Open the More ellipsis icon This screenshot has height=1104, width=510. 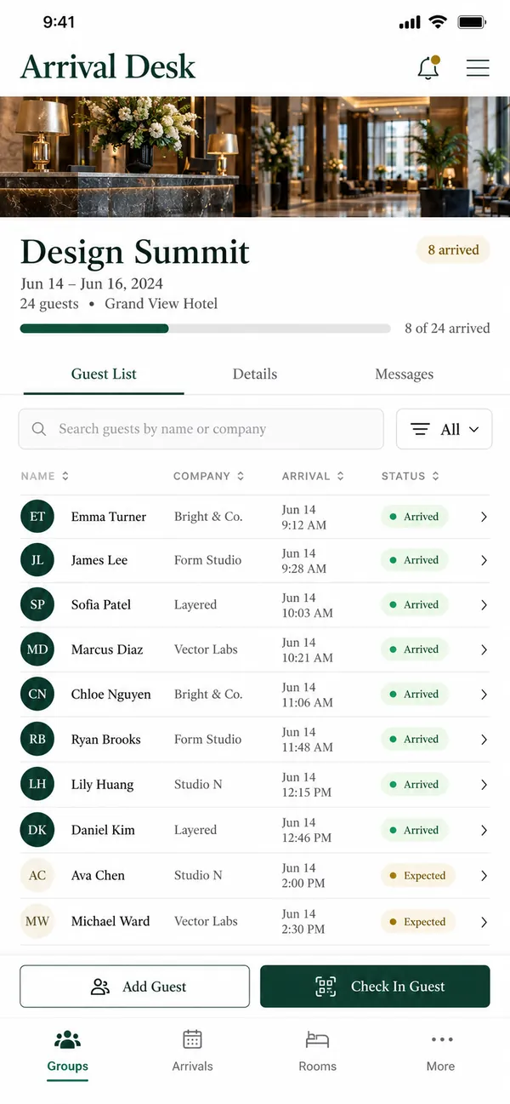[x=441, y=1039]
